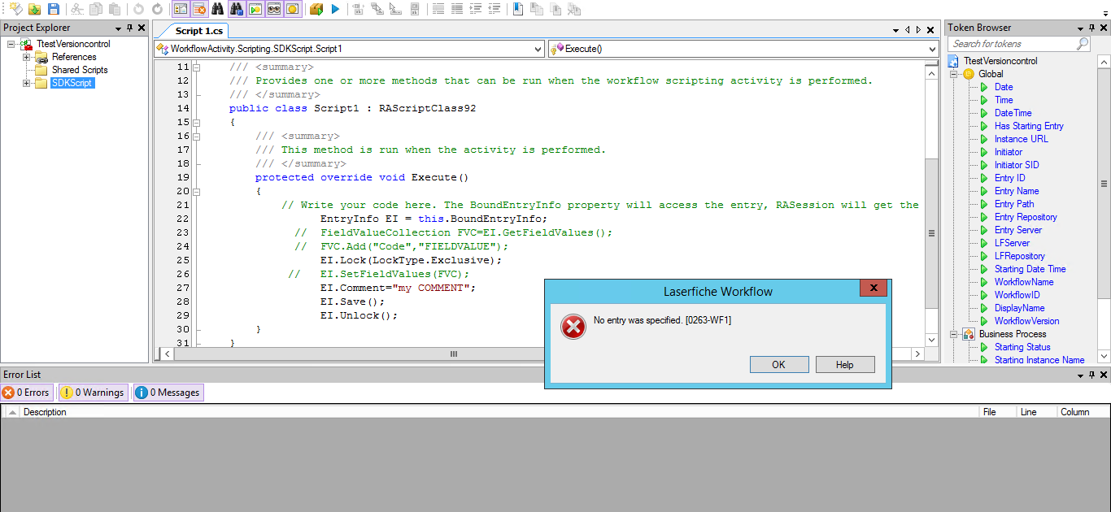
Task: Toggle the green-play window pane toolbar button
Action: coord(255,9)
